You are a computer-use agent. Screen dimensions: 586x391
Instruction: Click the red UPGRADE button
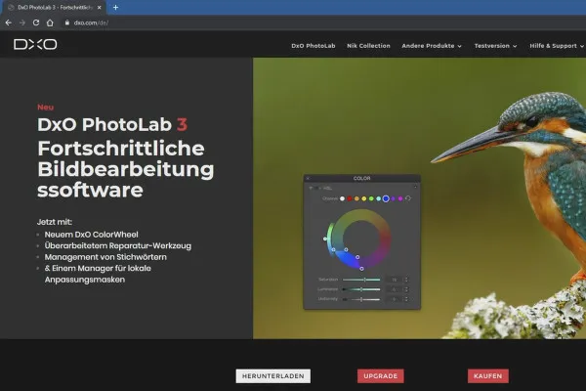381,376
